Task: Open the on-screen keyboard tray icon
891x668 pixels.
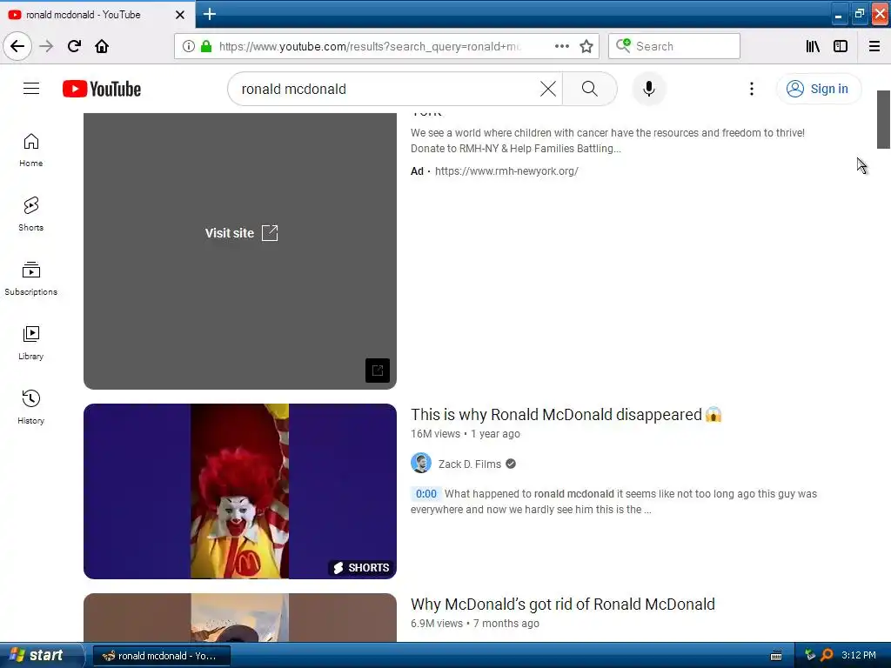Action: 776,656
